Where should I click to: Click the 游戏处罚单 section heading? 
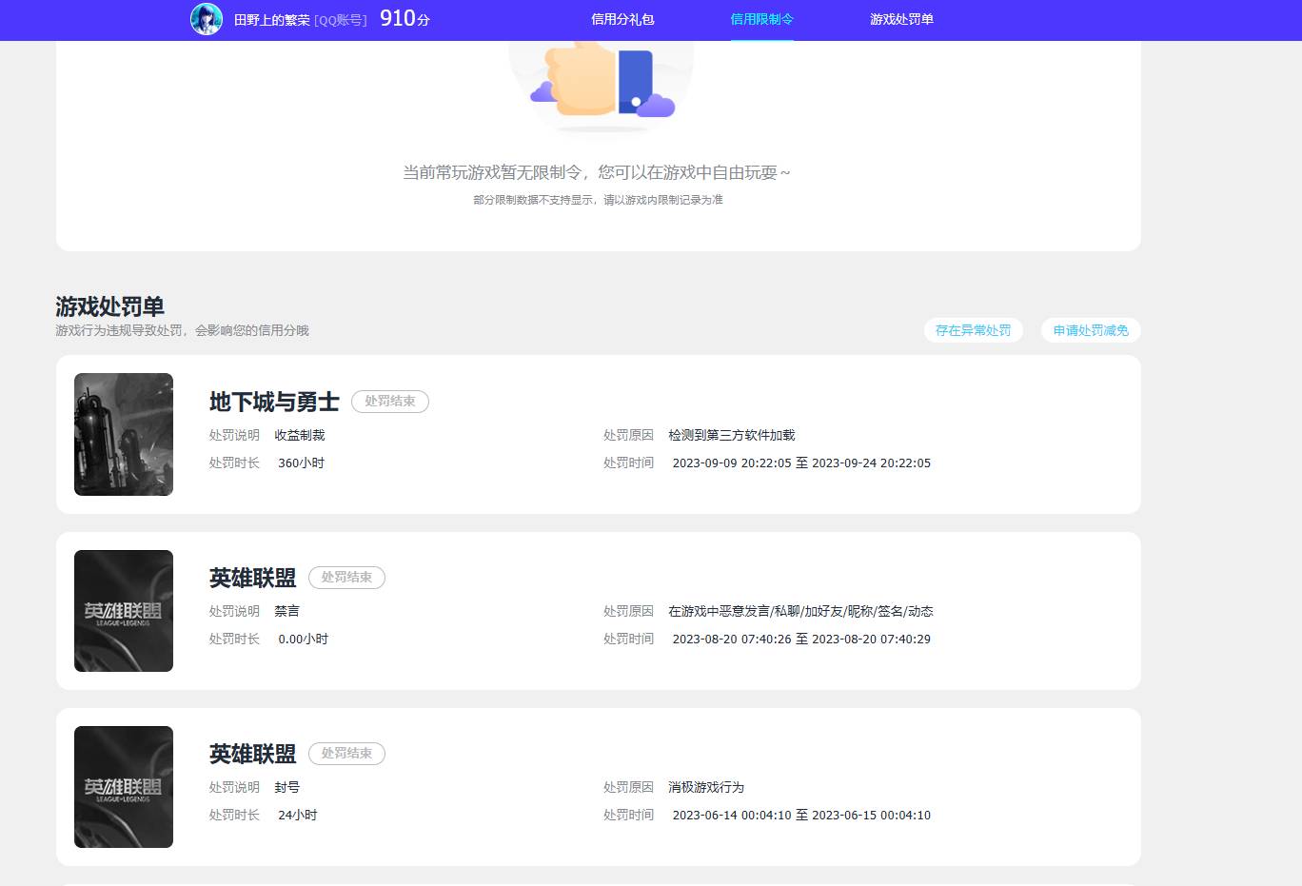pyautogui.click(x=110, y=306)
